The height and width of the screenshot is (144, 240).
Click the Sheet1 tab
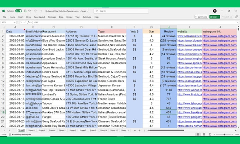pyautogui.click(x=22, y=130)
